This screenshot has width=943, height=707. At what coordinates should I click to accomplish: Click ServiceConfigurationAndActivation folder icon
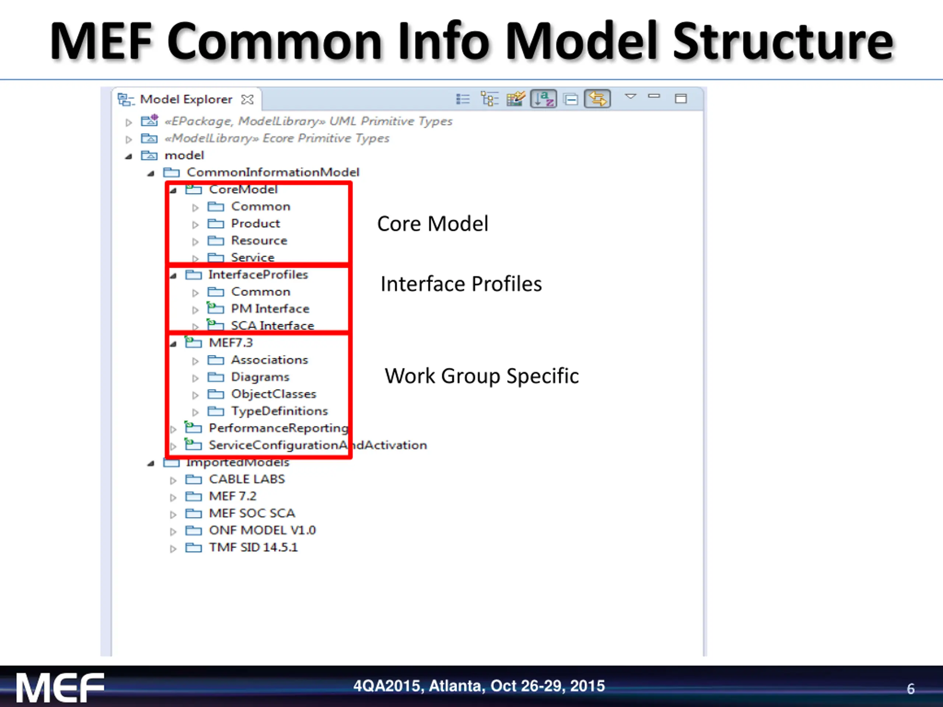tap(193, 444)
